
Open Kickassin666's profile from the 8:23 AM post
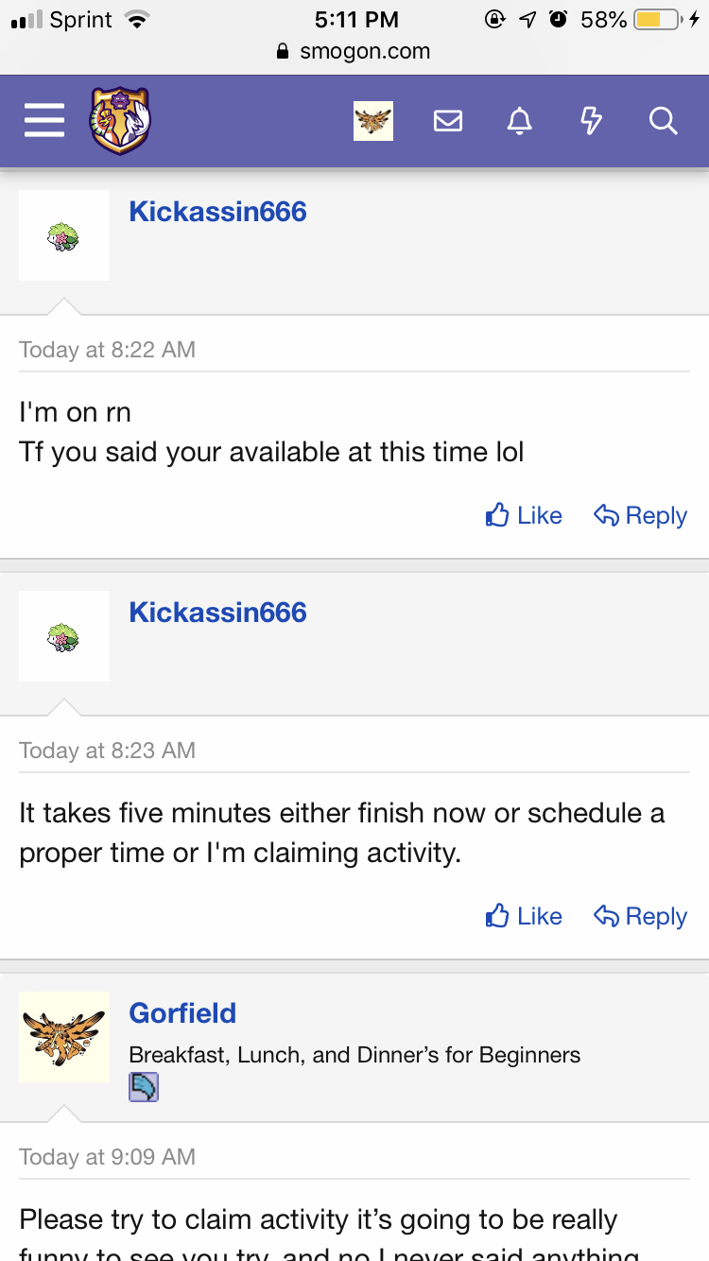click(x=217, y=612)
